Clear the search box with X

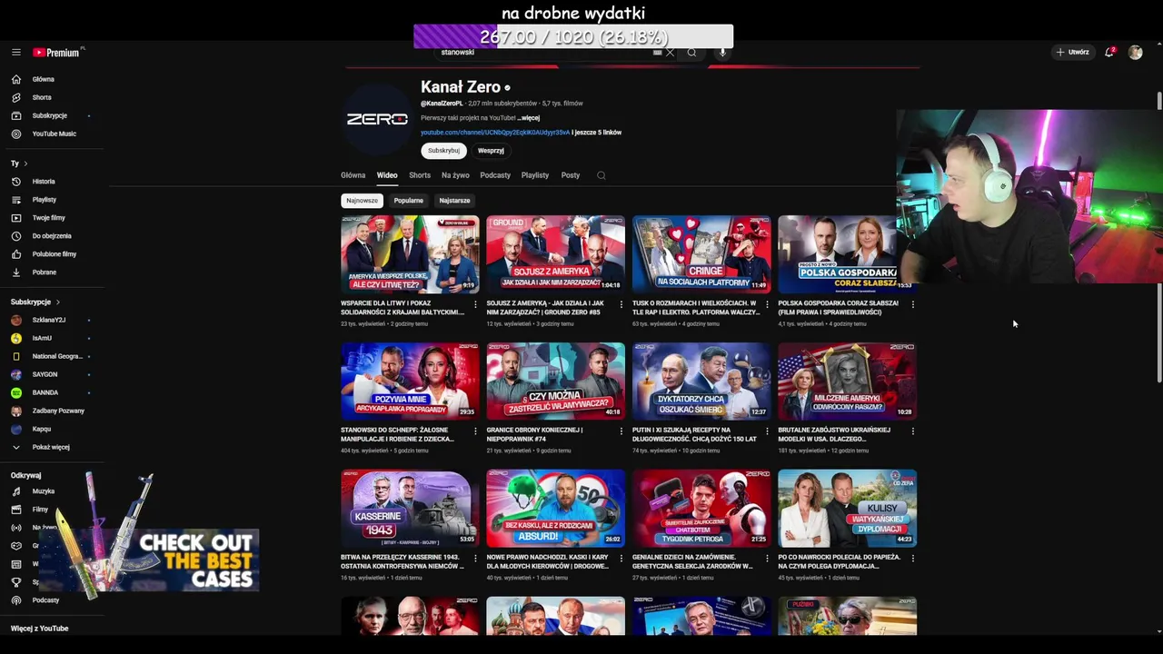670,53
